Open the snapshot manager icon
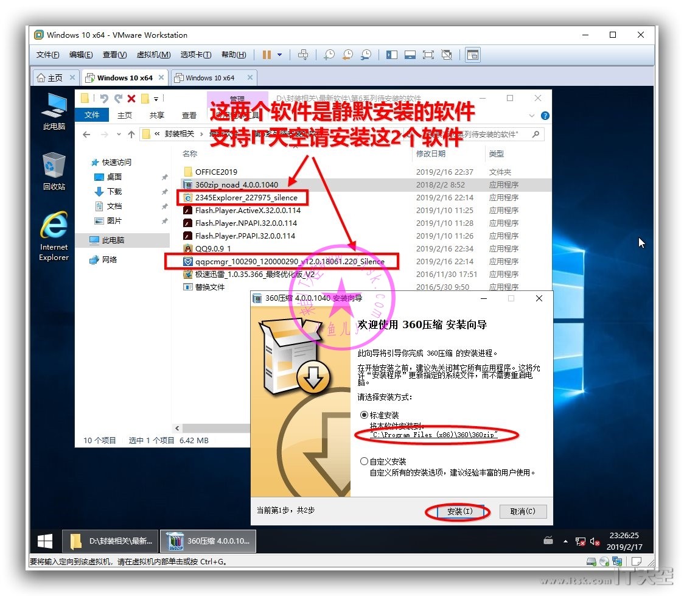The image size is (684, 596). coord(366,55)
